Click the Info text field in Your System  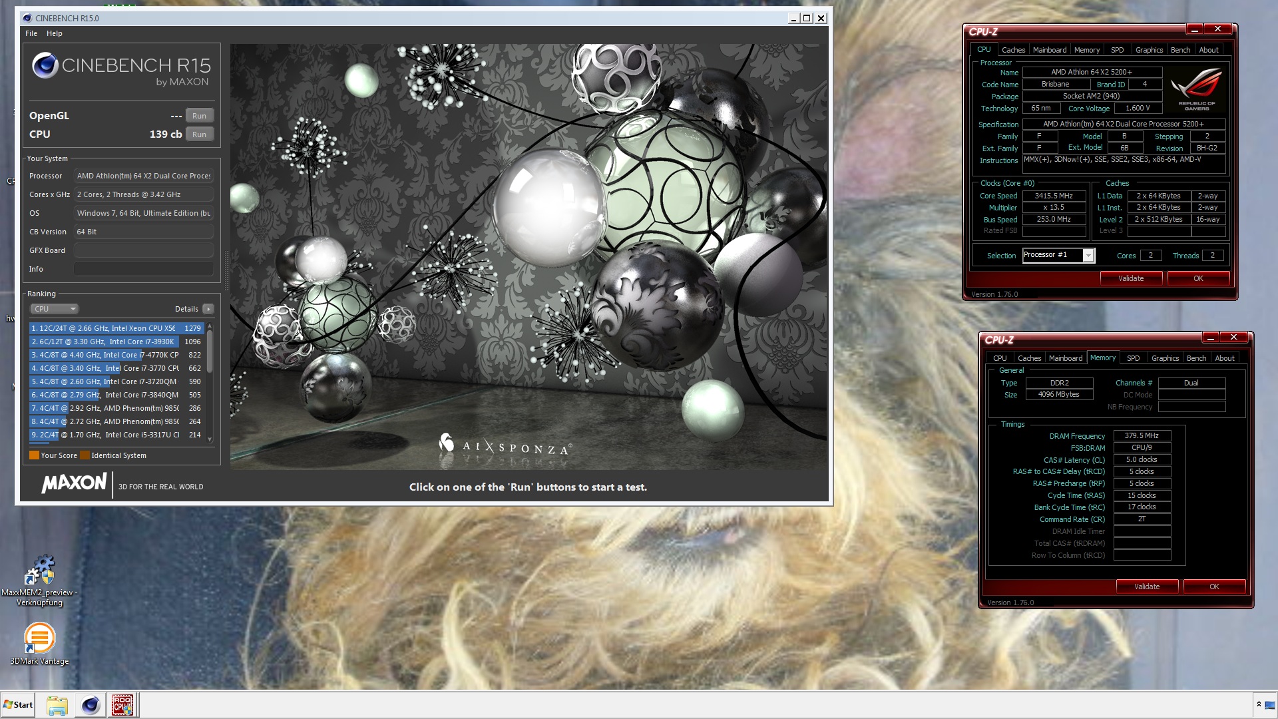click(143, 269)
